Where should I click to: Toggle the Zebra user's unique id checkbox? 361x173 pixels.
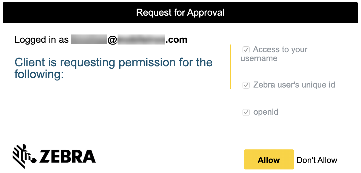(x=246, y=85)
